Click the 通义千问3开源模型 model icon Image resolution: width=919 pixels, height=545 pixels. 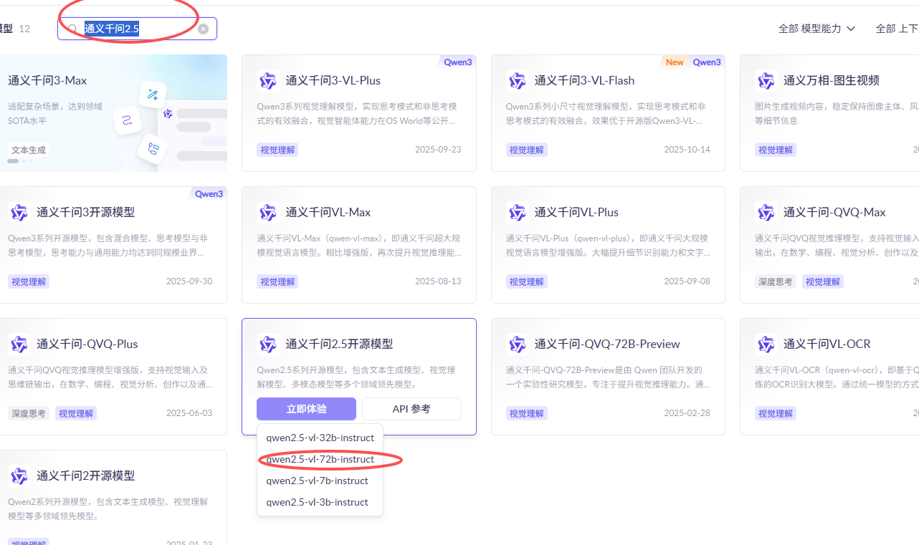pyautogui.click(x=19, y=212)
